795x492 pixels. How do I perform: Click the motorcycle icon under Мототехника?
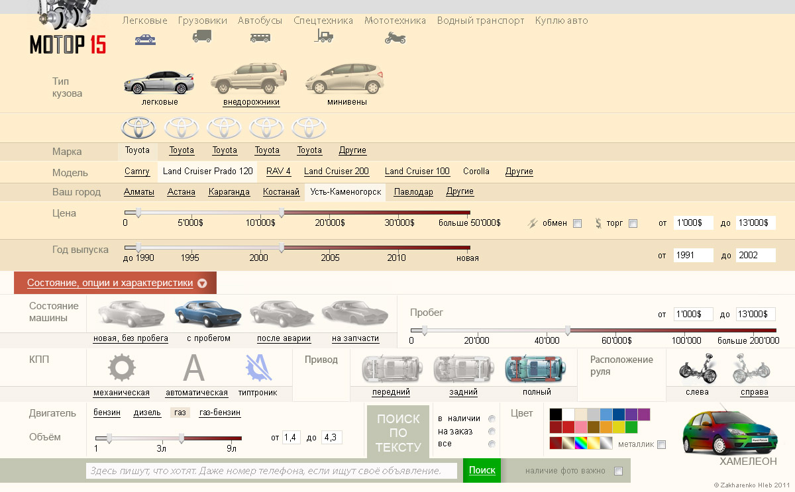(395, 38)
